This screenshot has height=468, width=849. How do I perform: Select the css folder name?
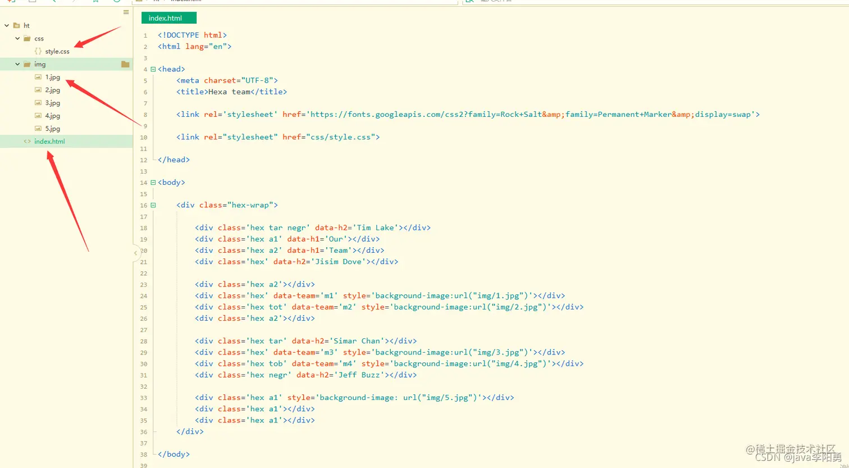[x=39, y=38]
